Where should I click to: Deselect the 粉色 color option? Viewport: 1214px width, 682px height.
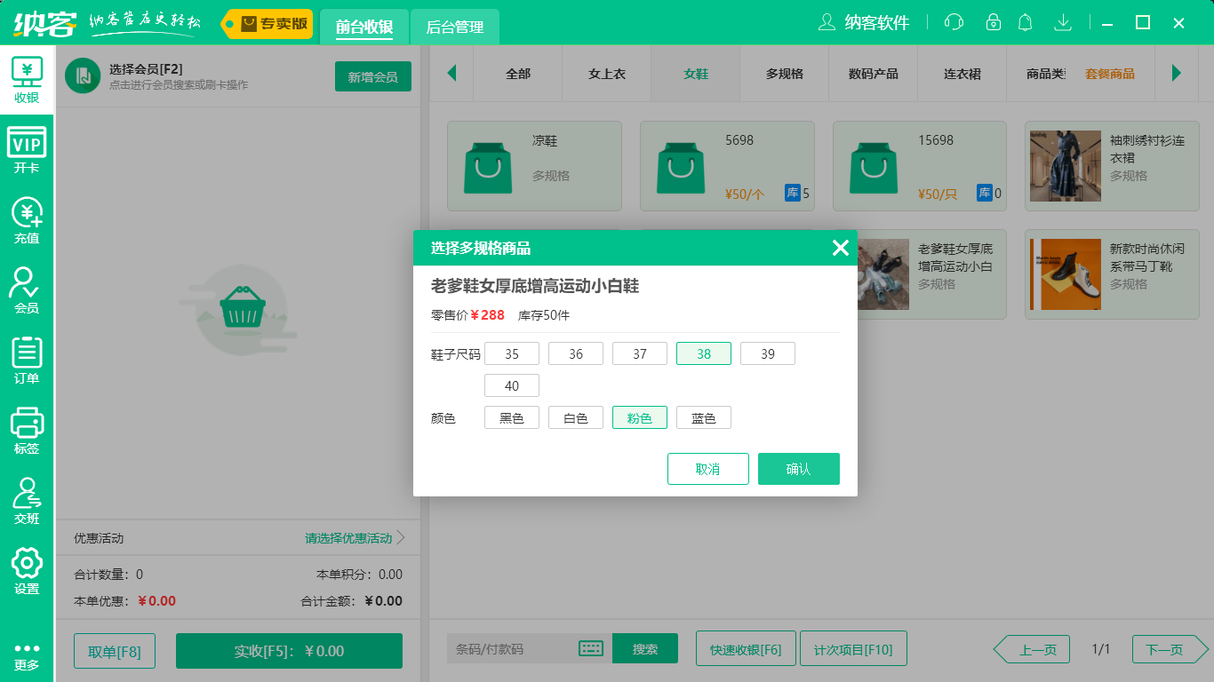tap(639, 416)
